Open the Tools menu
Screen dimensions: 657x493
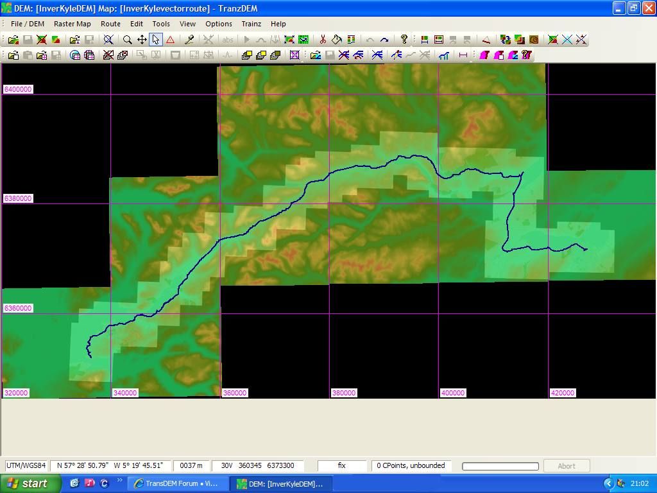tap(161, 24)
